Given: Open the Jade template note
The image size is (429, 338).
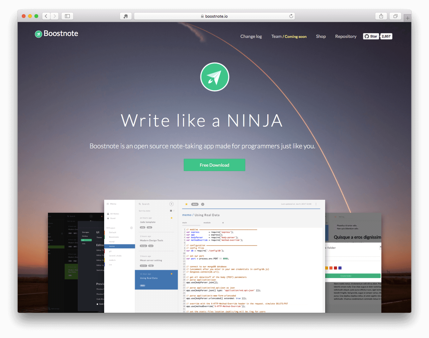Looking at the screenshot, I should (x=148, y=222).
